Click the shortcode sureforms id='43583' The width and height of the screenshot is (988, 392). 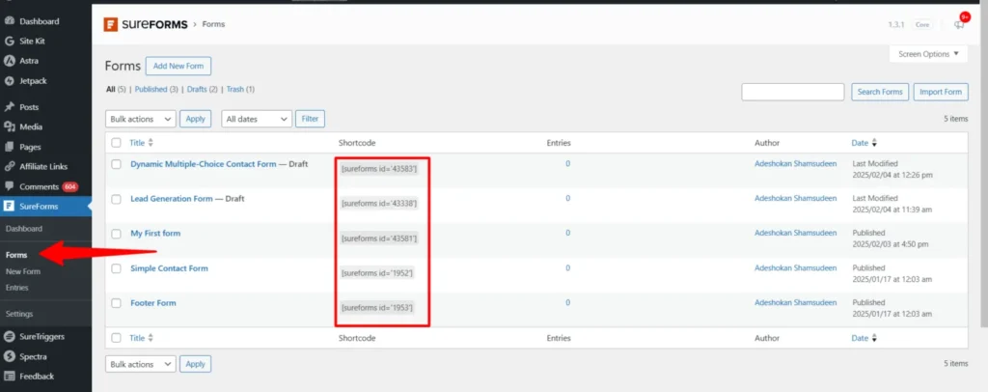click(378, 169)
